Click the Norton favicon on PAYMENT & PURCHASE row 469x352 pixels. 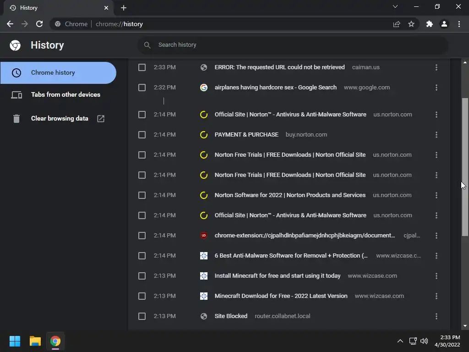point(204,135)
